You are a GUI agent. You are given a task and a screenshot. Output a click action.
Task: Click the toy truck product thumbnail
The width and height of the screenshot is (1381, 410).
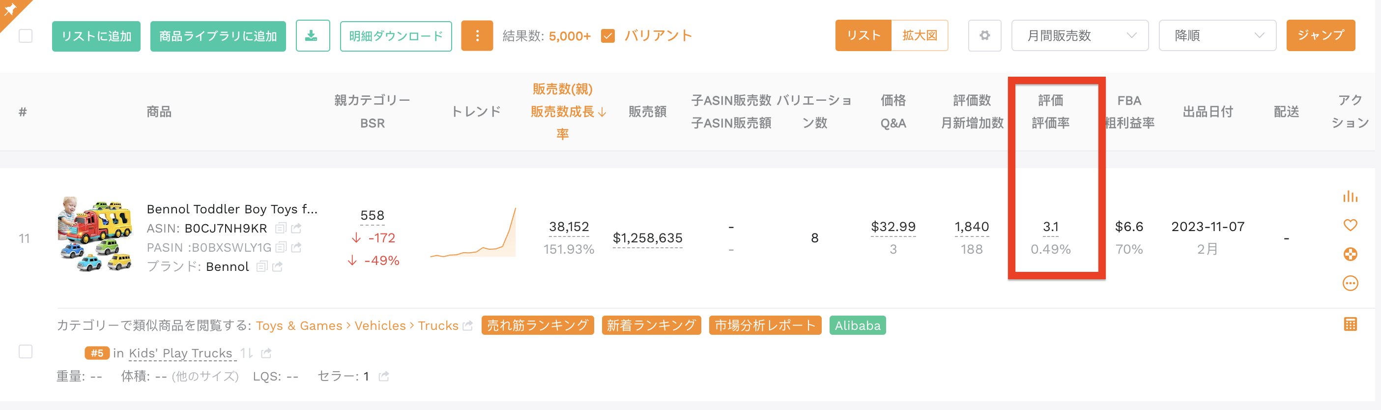95,234
